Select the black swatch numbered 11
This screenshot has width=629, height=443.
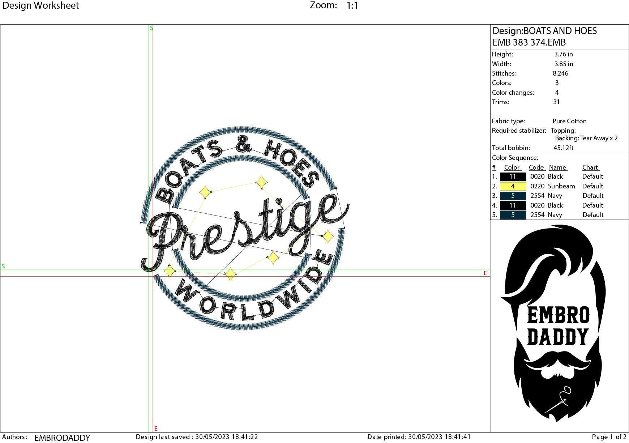tap(512, 176)
